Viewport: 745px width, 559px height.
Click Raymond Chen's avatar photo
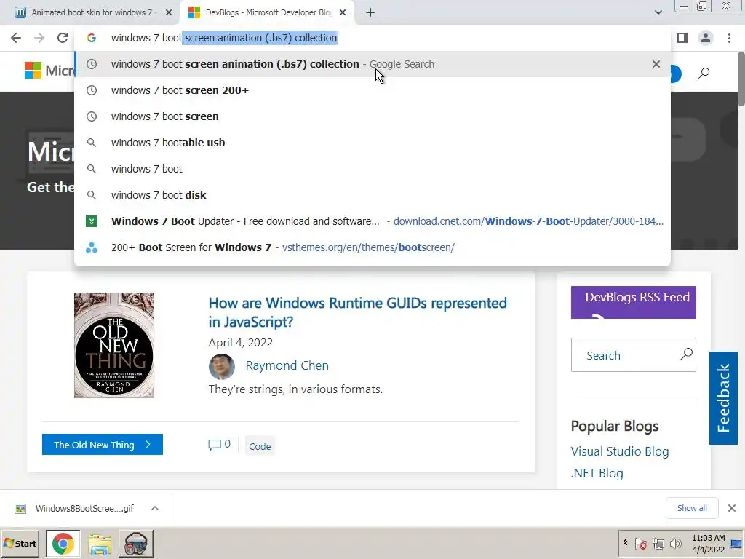(x=222, y=367)
